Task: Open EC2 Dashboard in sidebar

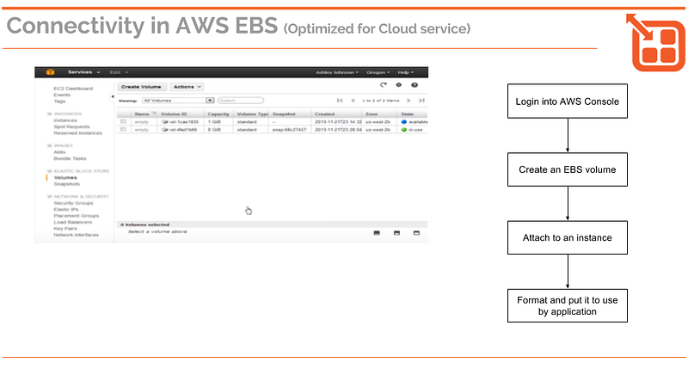Action: click(73, 89)
